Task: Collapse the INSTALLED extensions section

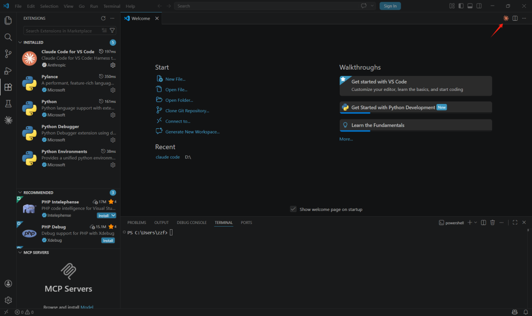Action: tap(20, 42)
